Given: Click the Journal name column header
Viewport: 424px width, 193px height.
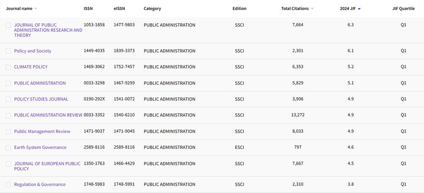Looking at the screenshot, I should (x=19, y=8).
